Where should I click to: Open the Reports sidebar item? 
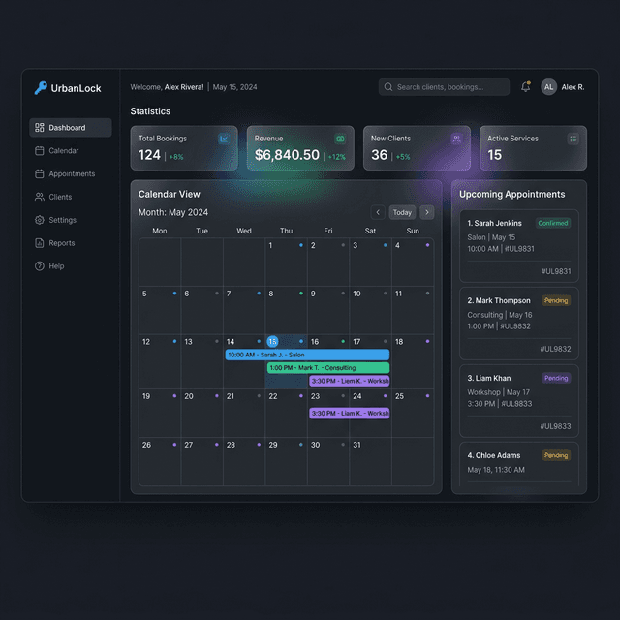click(x=71, y=243)
